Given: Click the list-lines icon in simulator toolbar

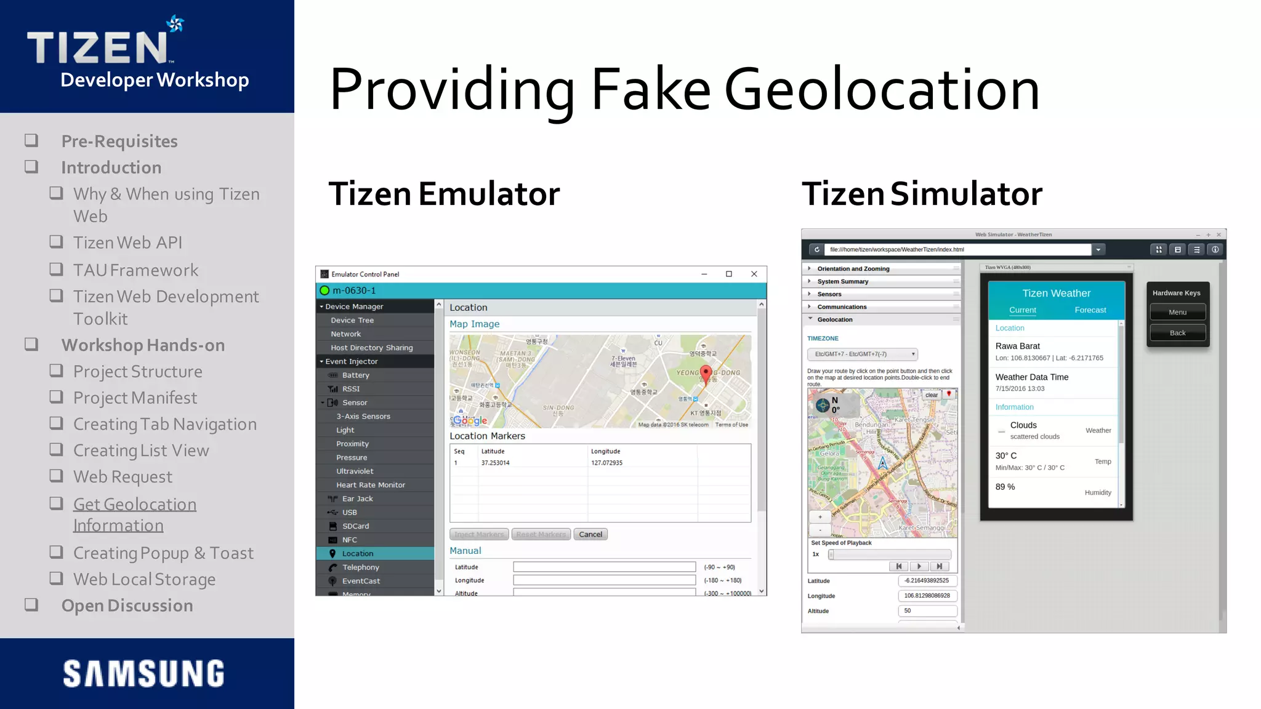Looking at the screenshot, I should 1196,249.
